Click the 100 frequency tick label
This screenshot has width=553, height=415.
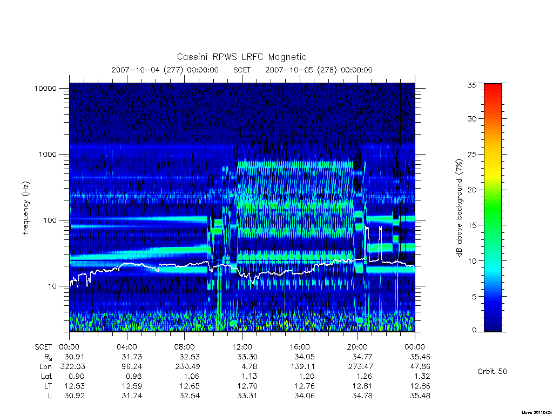coord(50,220)
